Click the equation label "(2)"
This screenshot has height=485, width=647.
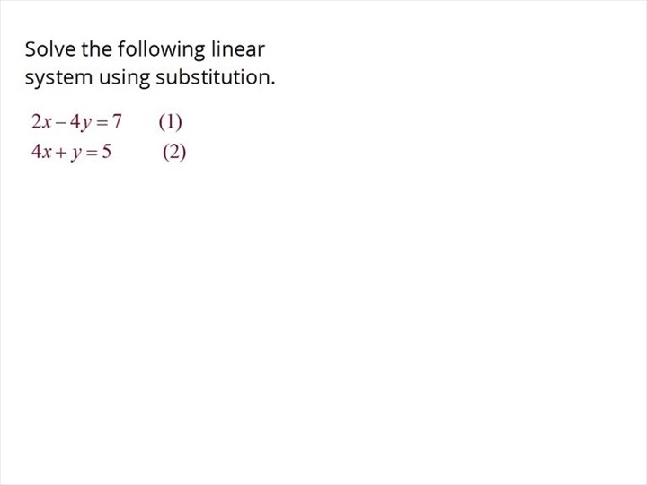coord(174,152)
